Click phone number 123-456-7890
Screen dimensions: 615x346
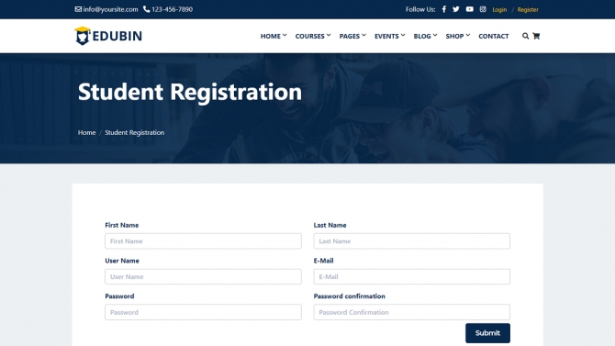click(172, 9)
